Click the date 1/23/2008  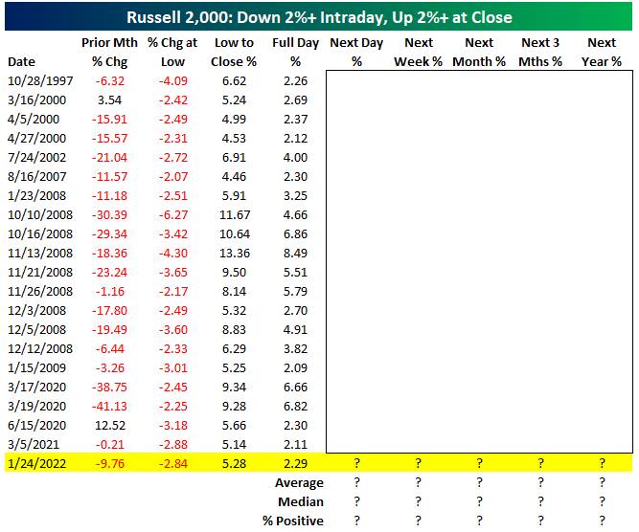point(36,196)
